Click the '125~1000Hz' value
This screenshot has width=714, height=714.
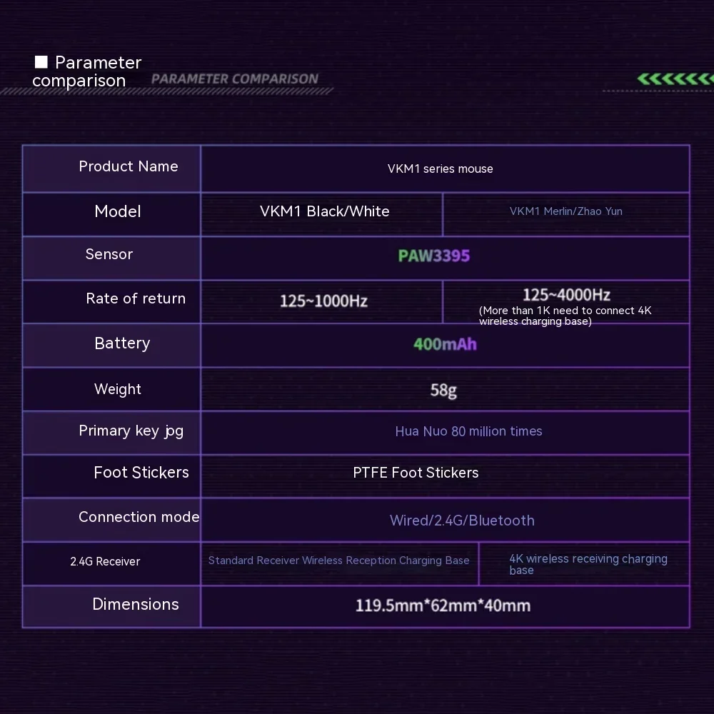323,301
